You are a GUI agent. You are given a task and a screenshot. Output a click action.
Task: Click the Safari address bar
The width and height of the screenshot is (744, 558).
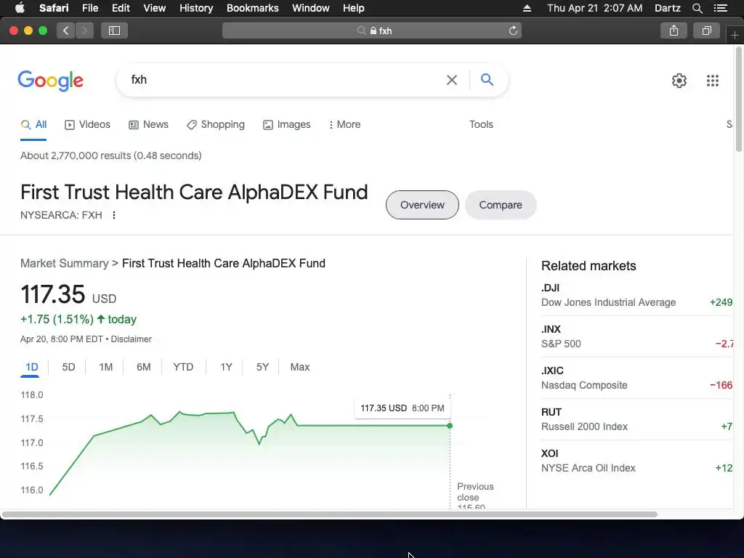point(371,31)
